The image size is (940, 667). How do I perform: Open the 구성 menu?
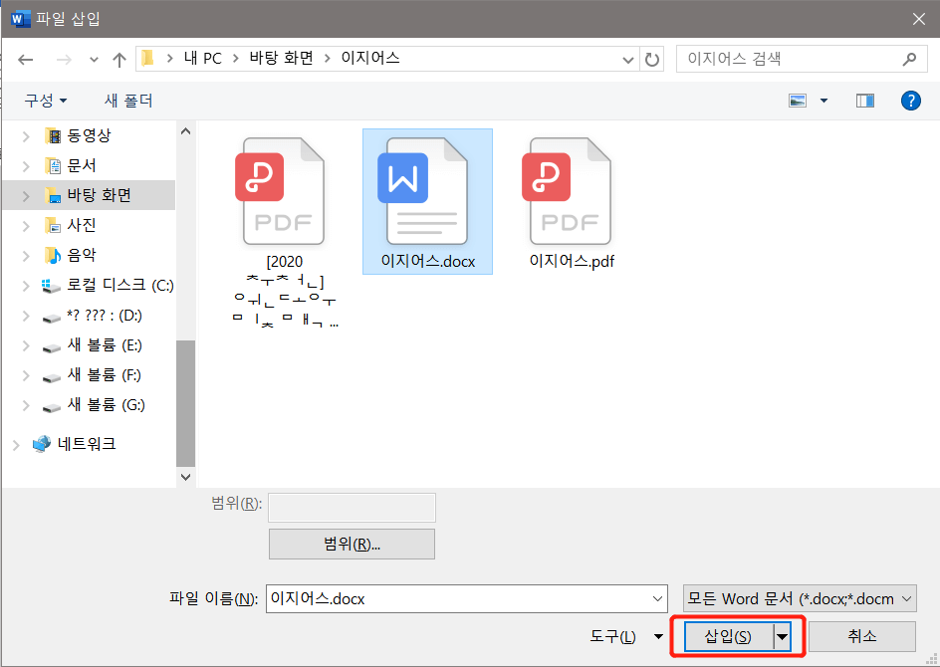(37, 100)
